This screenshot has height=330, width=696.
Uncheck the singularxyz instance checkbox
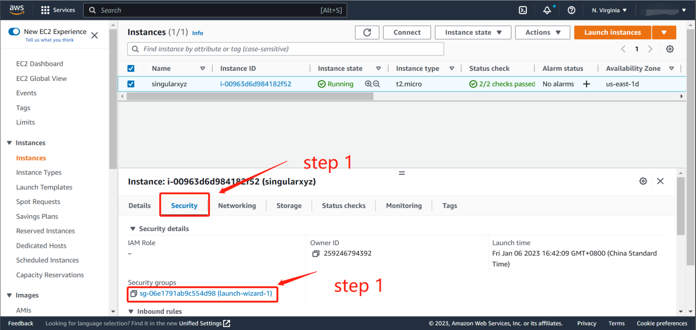click(131, 84)
